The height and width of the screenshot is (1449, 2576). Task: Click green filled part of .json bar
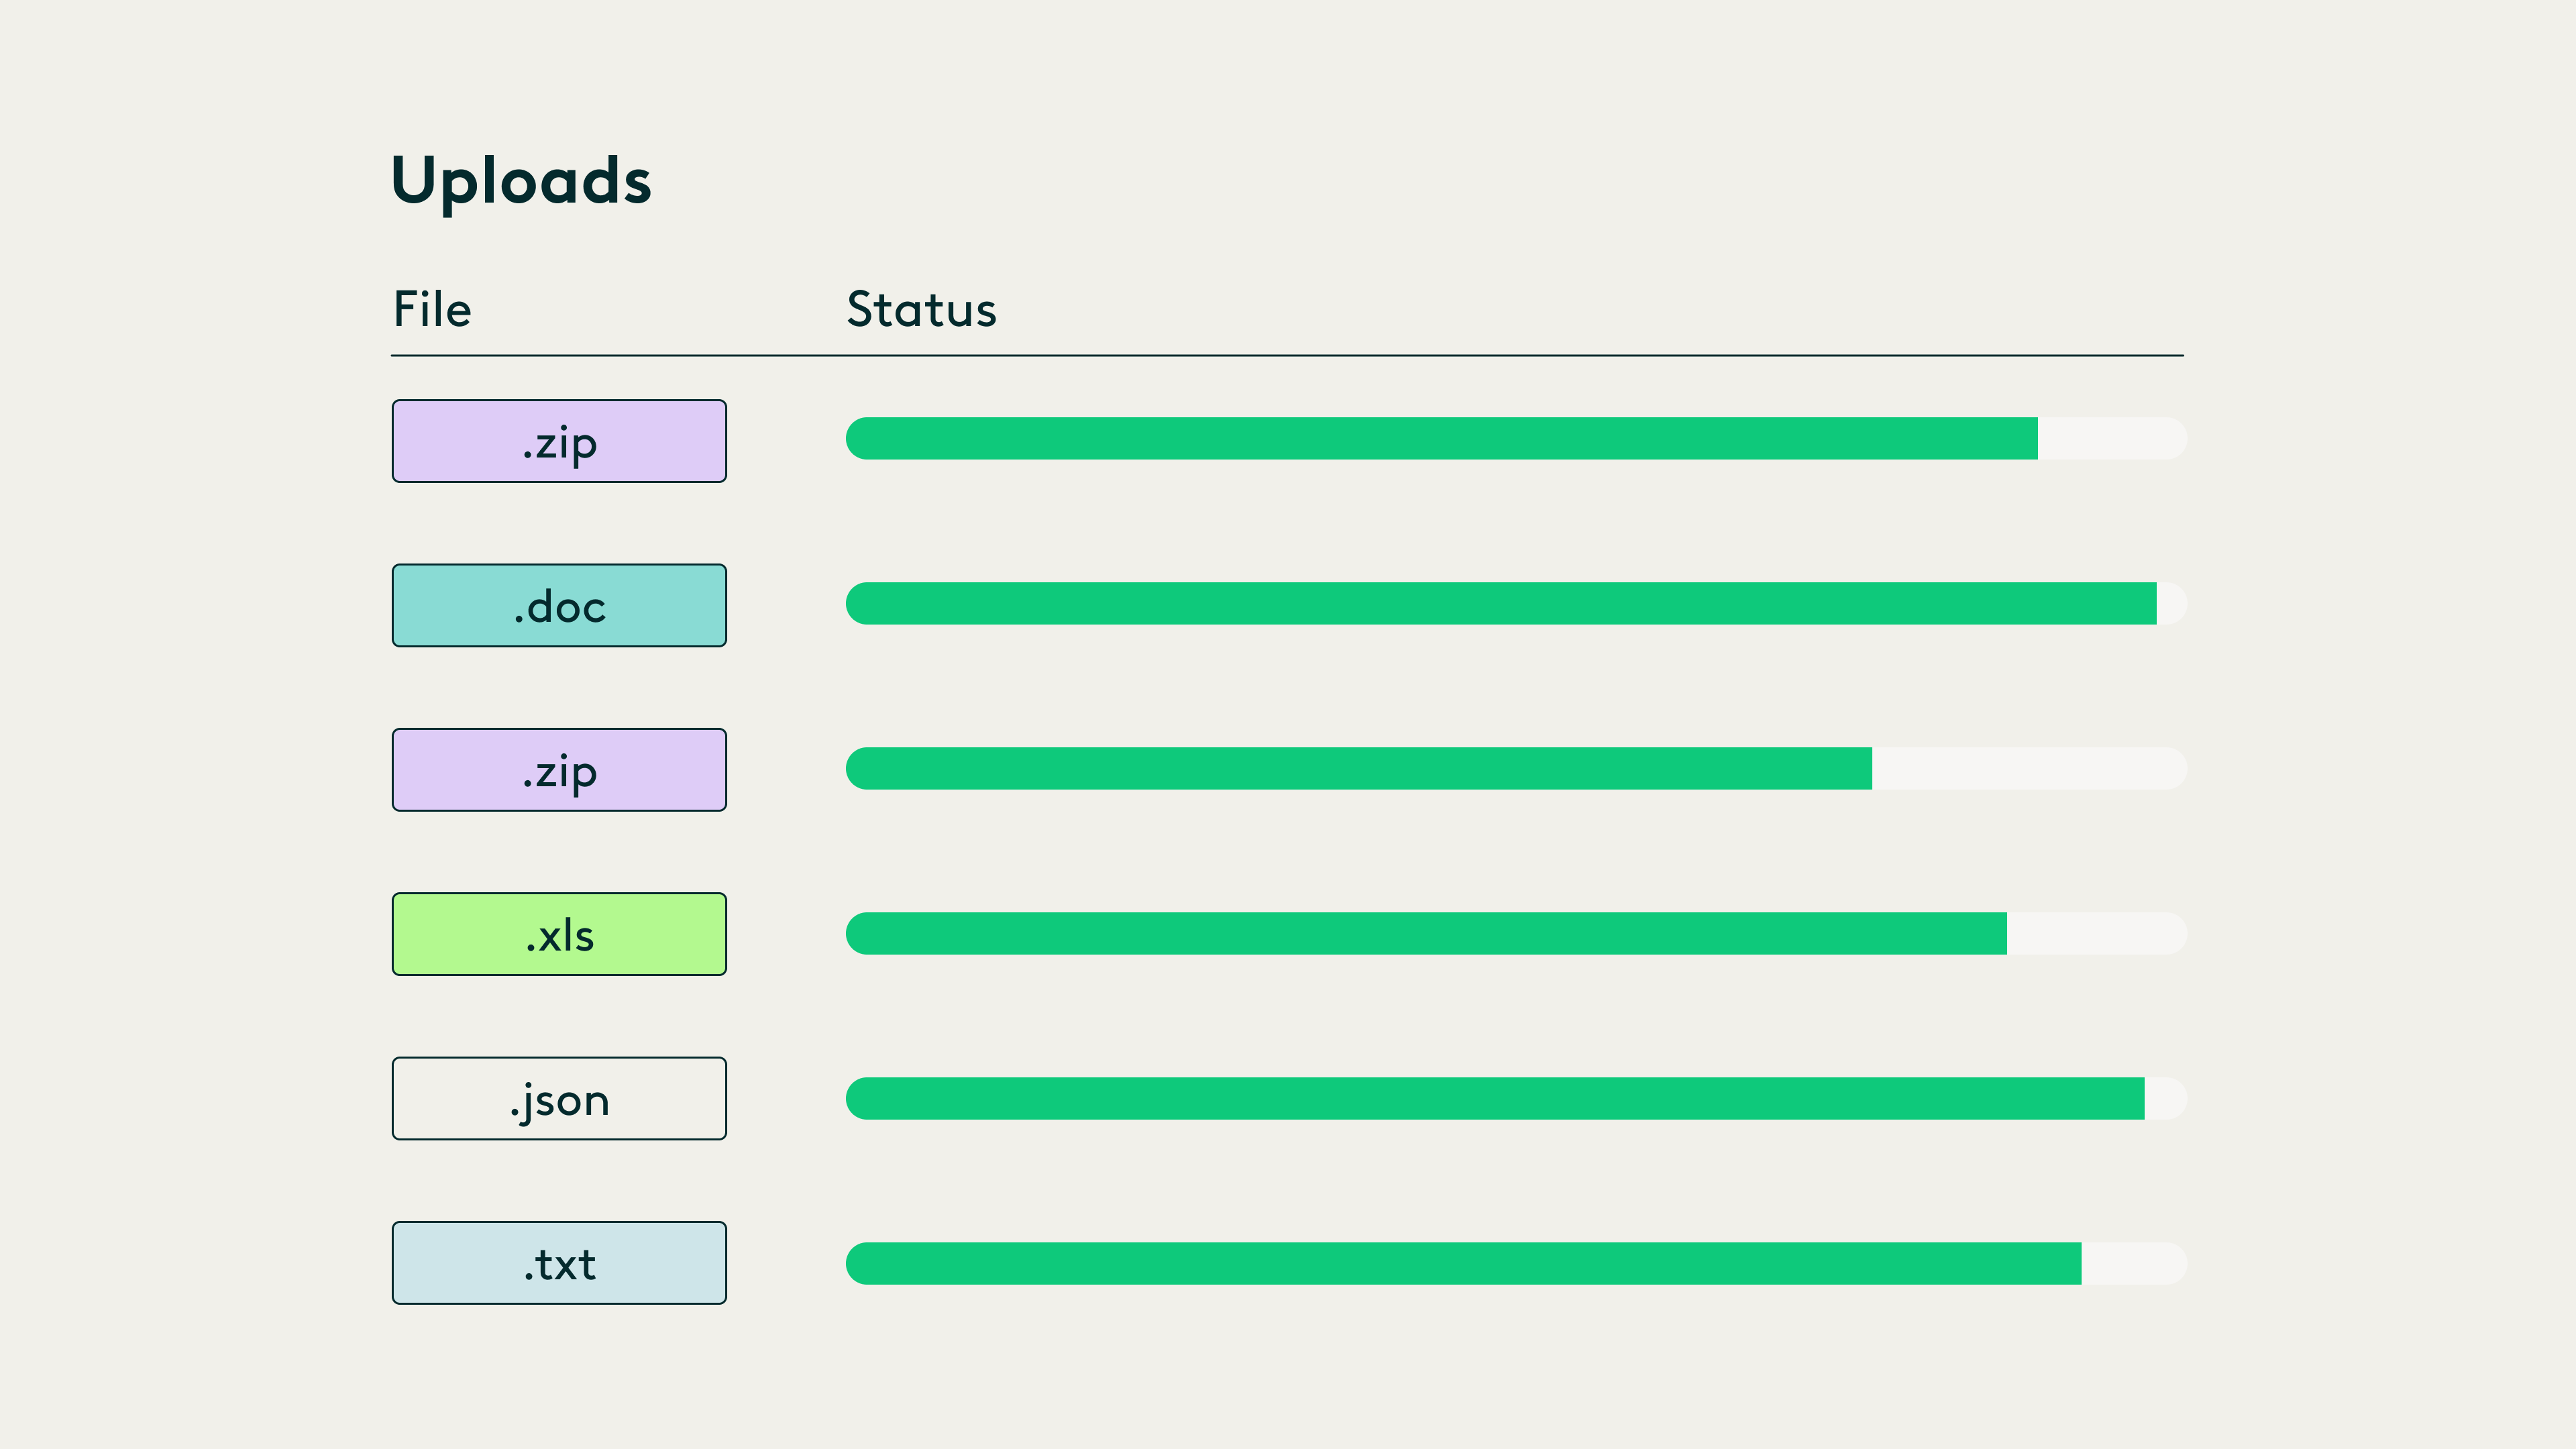click(x=1495, y=1098)
